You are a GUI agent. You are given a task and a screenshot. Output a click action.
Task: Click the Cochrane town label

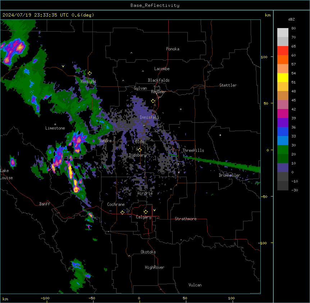pos(116,204)
